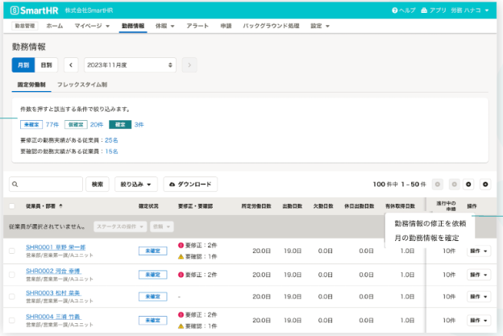This screenshot has height=336, width=503.
Task: Go to the last page of results
Action: (x=484, y=185)
